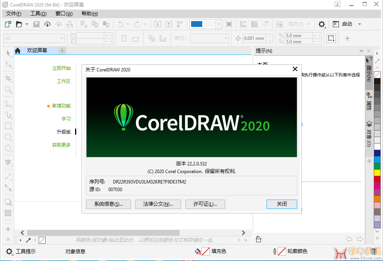Collapse the 提示 docker with double arrow
Image resolution: width=383 pixels, height=261 pixels.
click(362, 51)
